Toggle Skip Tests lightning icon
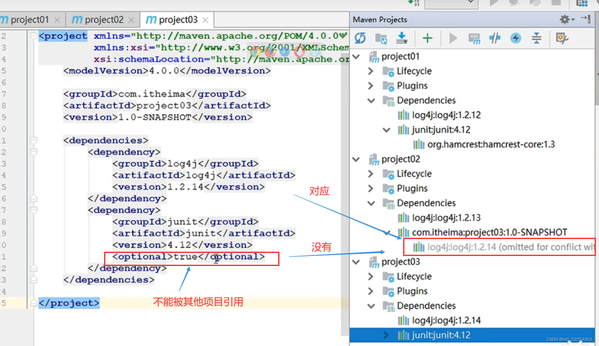 [x=516, y=38]
